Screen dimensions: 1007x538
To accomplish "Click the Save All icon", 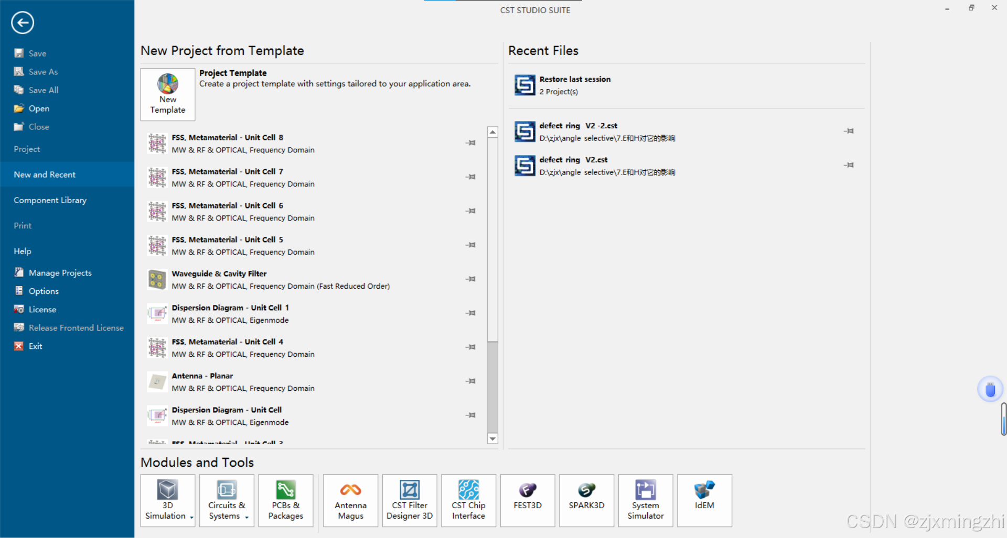I will tap(19, 90).
